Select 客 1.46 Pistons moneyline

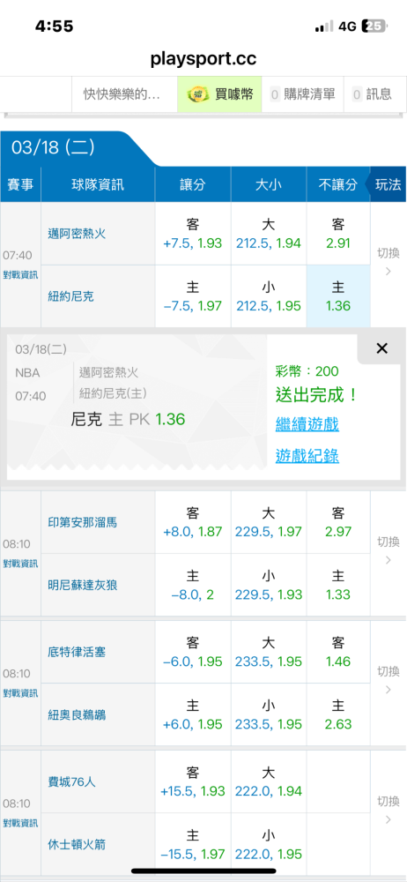coord(338,652)
